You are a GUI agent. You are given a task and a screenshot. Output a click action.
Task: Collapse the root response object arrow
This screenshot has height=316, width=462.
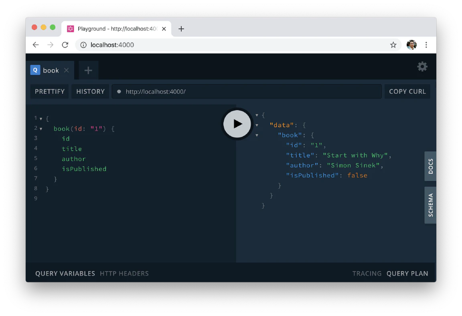[x=257, y=115]
